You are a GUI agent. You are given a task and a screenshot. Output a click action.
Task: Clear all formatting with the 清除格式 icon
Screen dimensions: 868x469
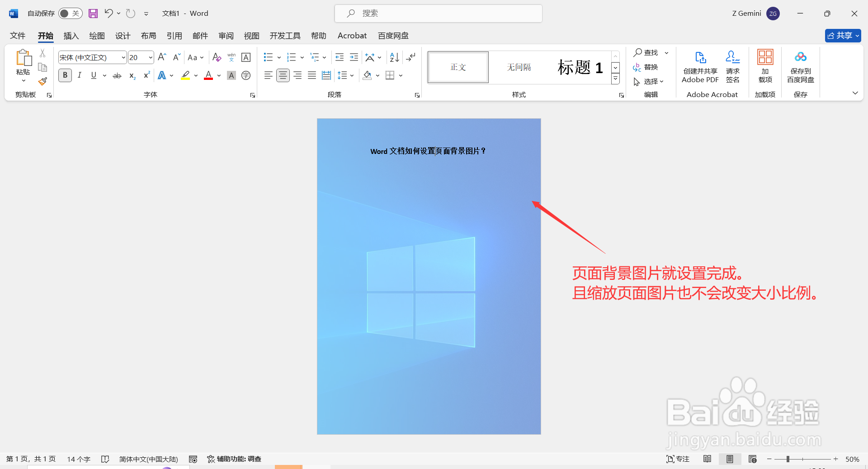pos(217,57)
